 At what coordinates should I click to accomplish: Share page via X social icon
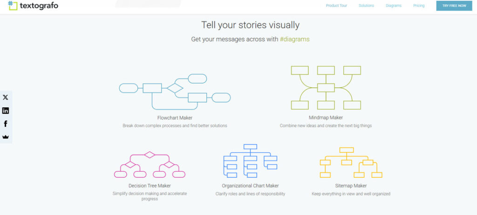pos(6,98)
